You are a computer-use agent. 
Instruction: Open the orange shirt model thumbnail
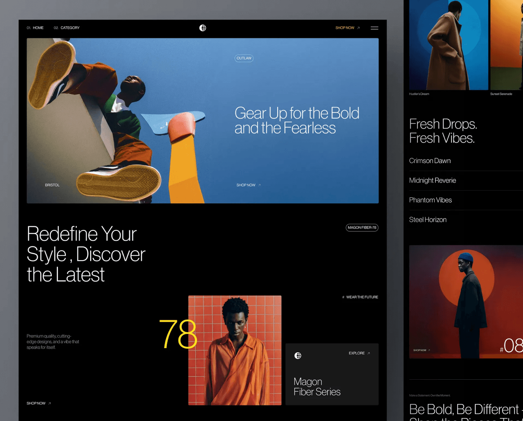[x=235, y=350]
